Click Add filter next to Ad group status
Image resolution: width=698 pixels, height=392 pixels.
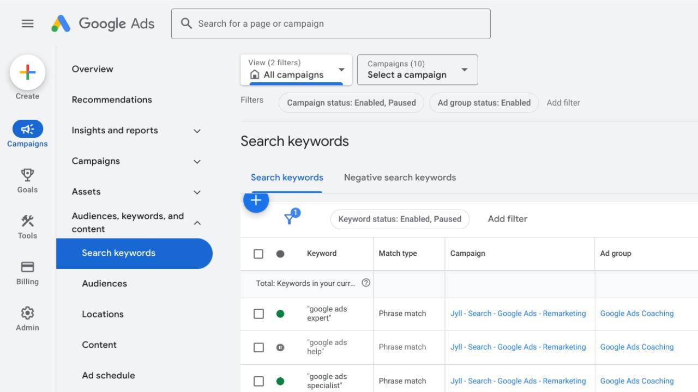[563, 102]
